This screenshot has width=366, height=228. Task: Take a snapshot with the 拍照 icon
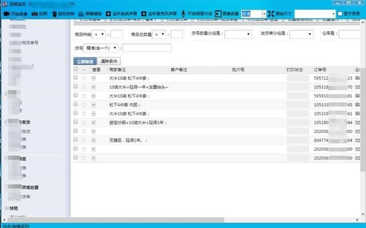tap(34, 14)
